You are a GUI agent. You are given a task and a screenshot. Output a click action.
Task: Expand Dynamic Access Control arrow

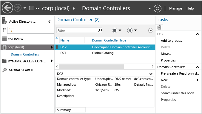tap(52, 61)
